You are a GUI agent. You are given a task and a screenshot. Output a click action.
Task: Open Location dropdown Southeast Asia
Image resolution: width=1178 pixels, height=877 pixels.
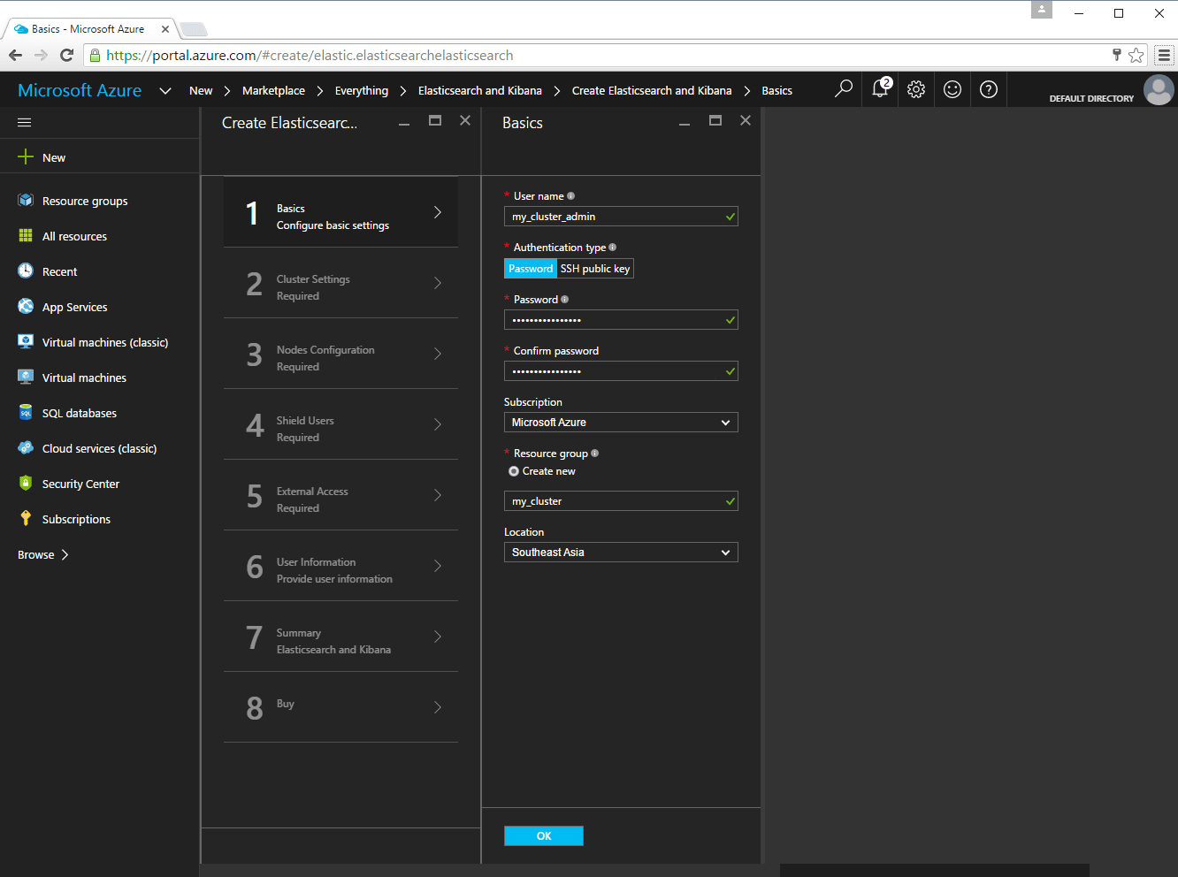point(621,553)
